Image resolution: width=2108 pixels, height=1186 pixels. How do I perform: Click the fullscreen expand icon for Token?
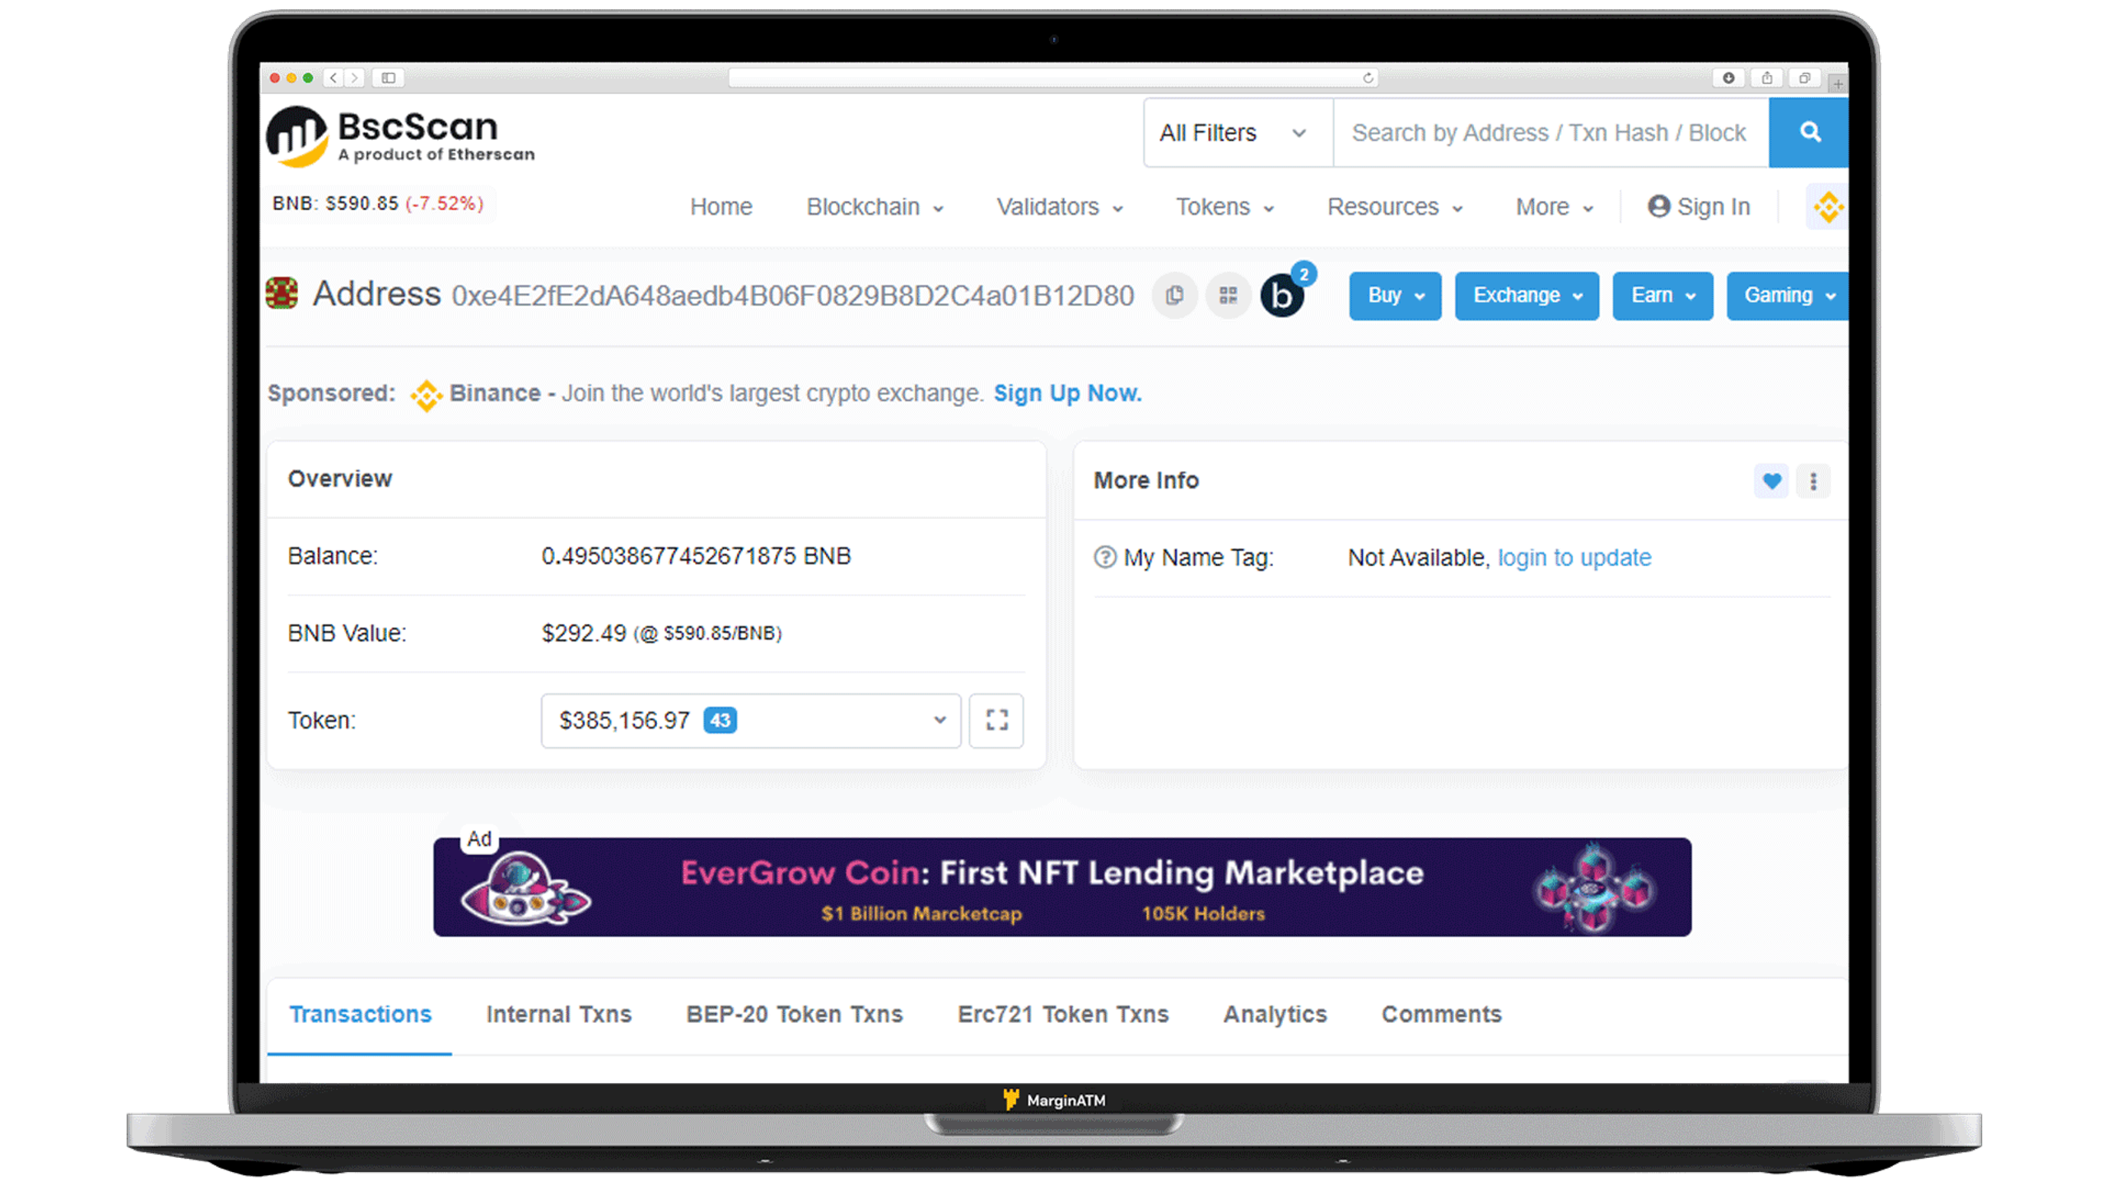(x=996, y=721)
